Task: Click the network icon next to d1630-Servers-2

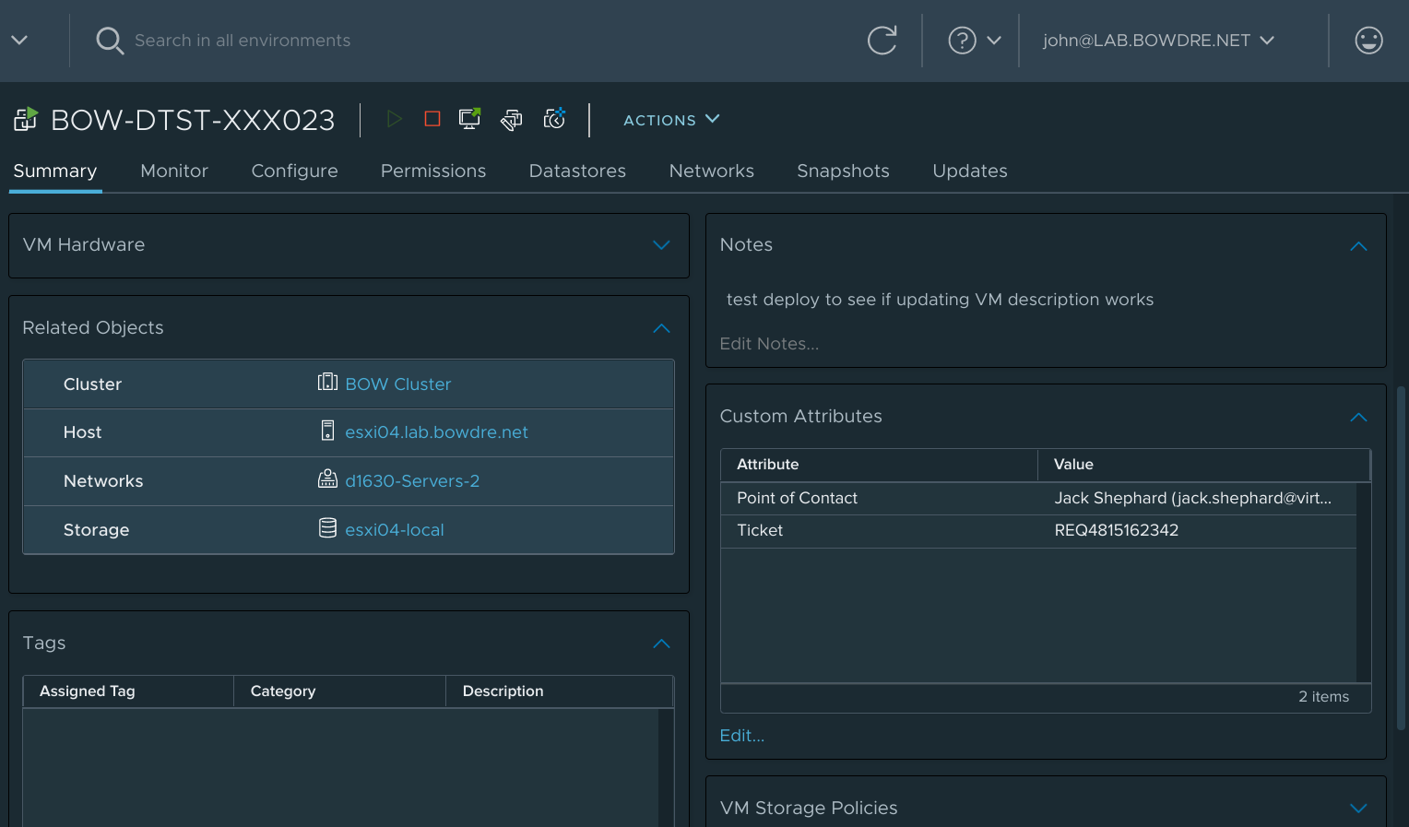Action: click(x=327, y=478)
